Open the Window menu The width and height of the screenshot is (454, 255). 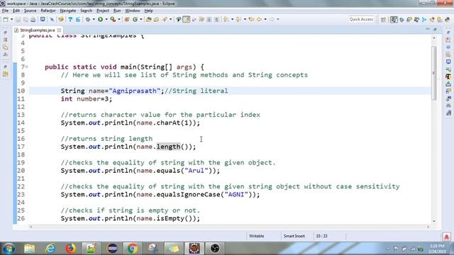133,11
